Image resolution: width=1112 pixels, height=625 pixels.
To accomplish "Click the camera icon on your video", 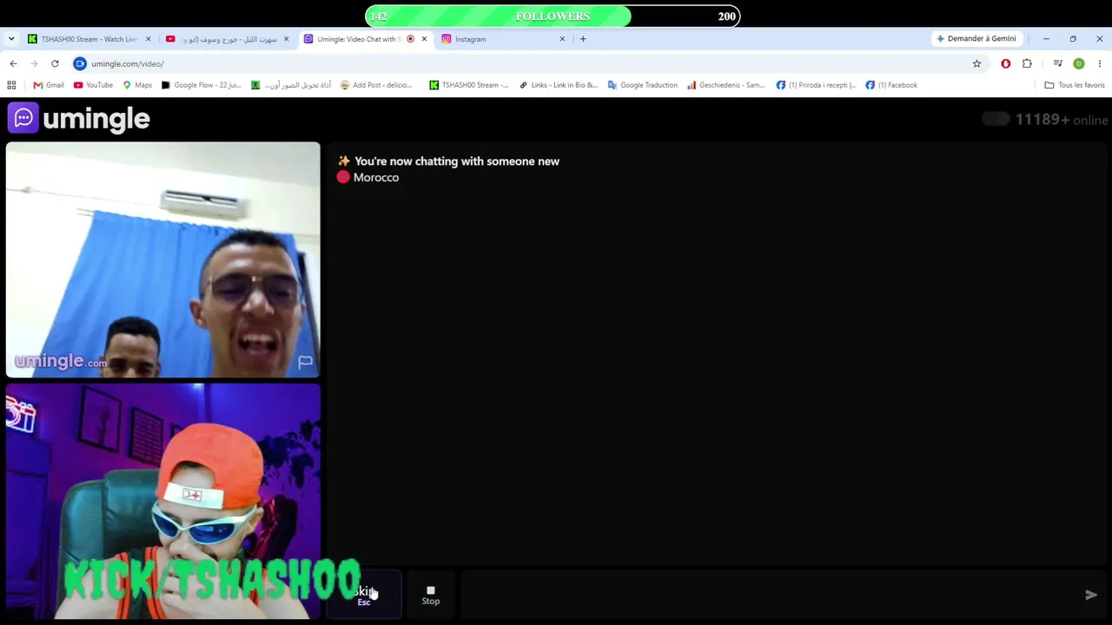I will point(21,414).
